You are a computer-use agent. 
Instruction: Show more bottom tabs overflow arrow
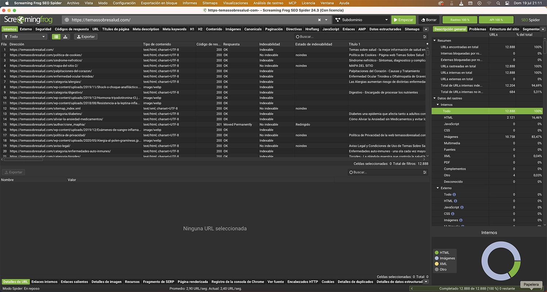[426, 282]
